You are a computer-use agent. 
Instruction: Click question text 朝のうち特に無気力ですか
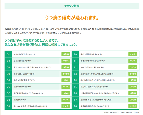click(24, 80)
